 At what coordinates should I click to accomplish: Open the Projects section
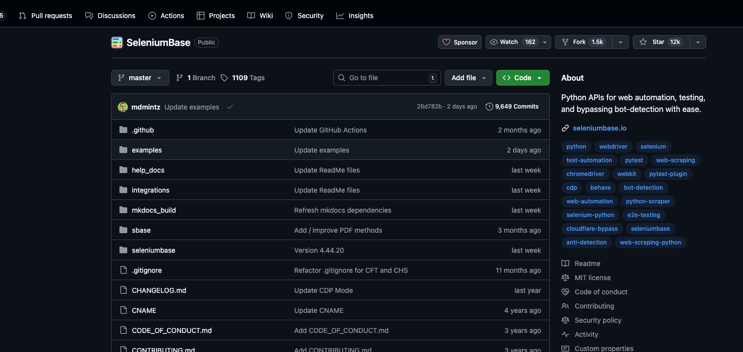tap(215, 15)
